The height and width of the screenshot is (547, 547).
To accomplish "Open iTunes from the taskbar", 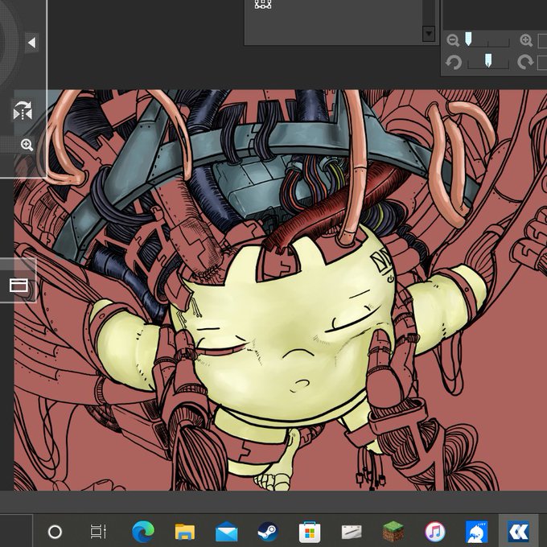I will tap(434, 532).
